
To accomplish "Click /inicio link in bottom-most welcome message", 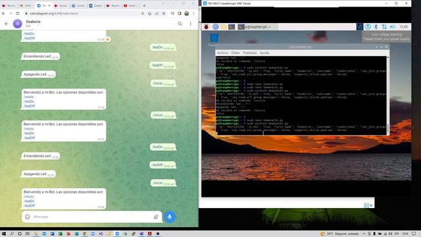I will (29, 197).
